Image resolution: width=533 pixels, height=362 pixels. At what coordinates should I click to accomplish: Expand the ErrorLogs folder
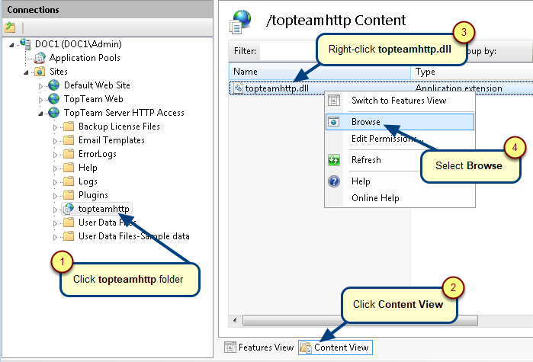[x=55, y=155]
